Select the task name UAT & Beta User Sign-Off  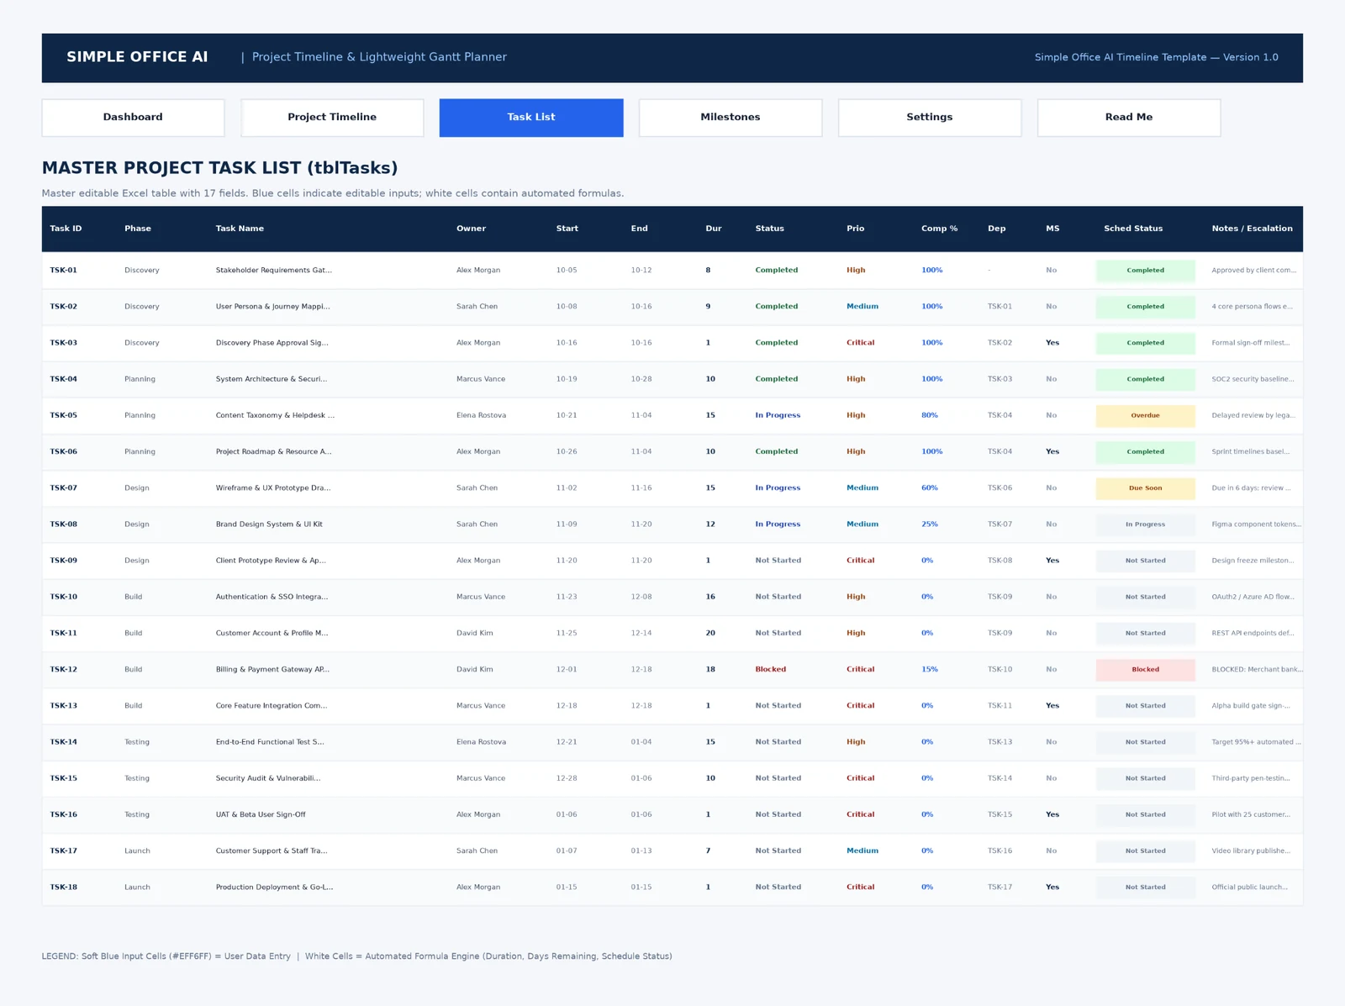click(x=261, y=815)
